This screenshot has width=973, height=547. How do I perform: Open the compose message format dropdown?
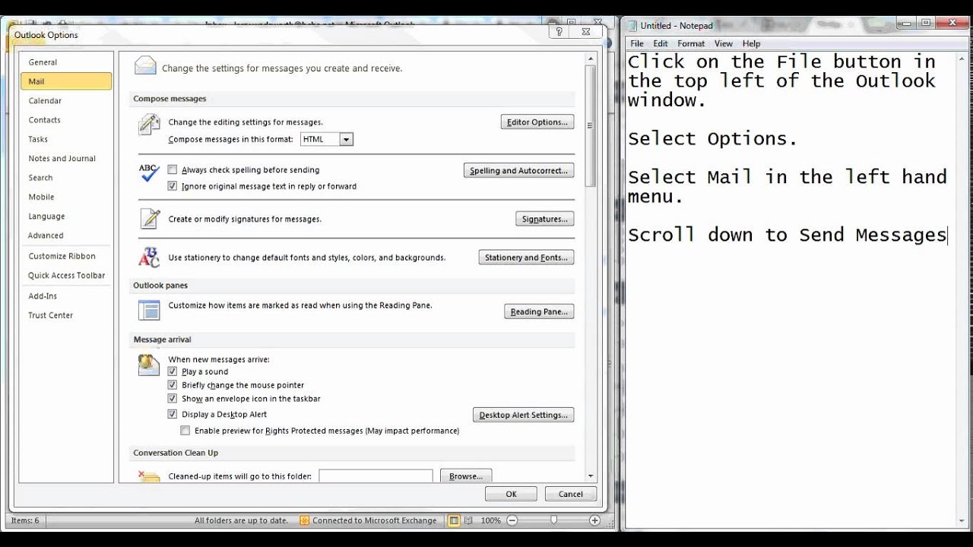346,139
